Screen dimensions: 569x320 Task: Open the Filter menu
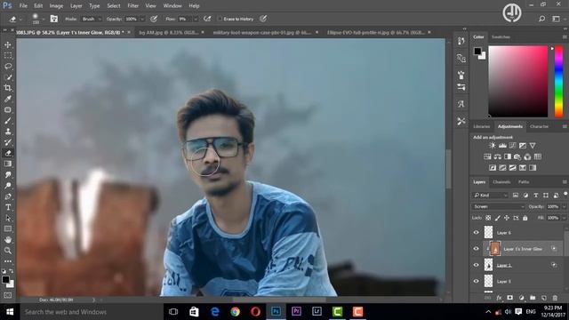pos(132,6)
